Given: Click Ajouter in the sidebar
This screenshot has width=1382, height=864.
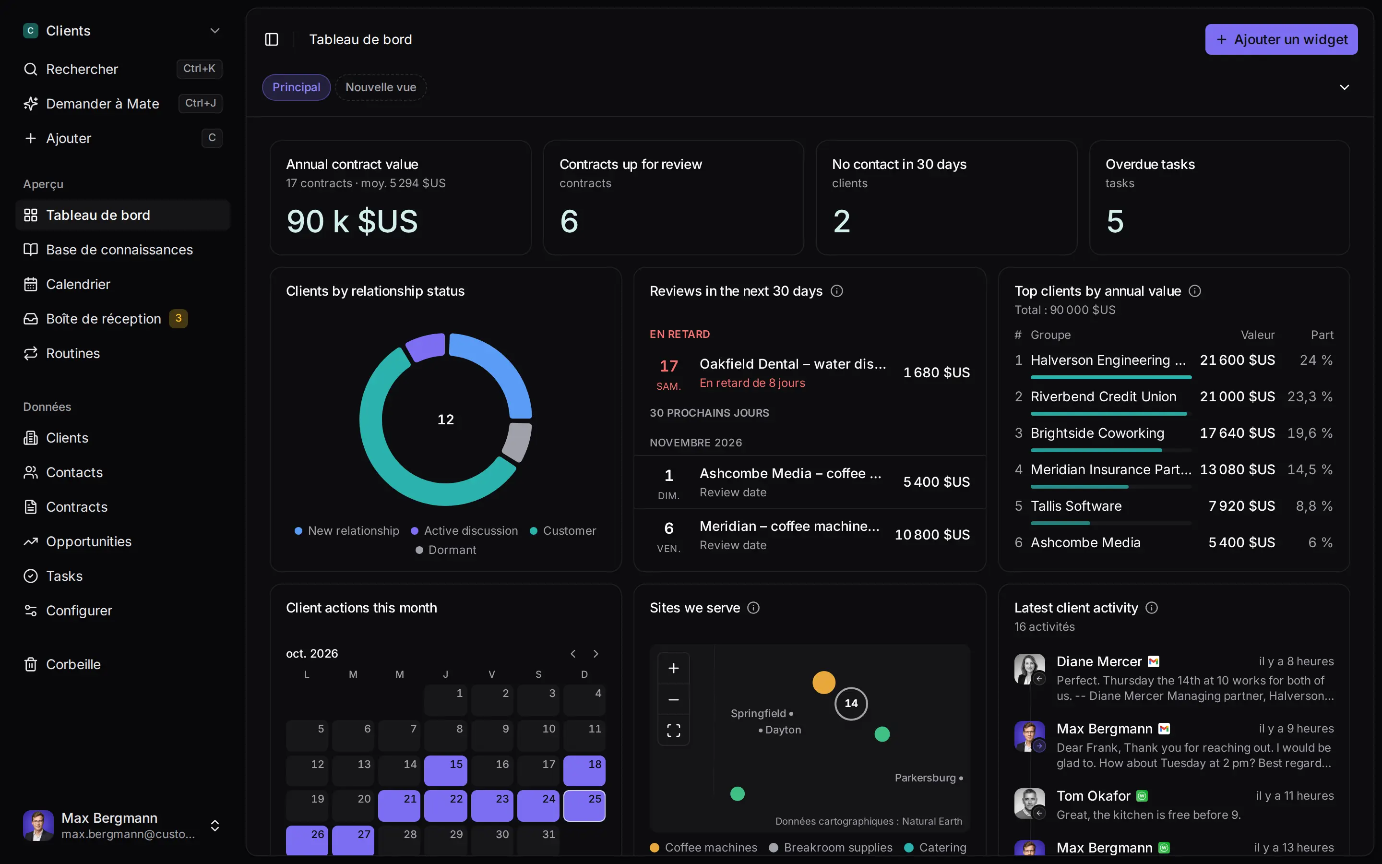Looking at the screenshot, I should [123, 138].
